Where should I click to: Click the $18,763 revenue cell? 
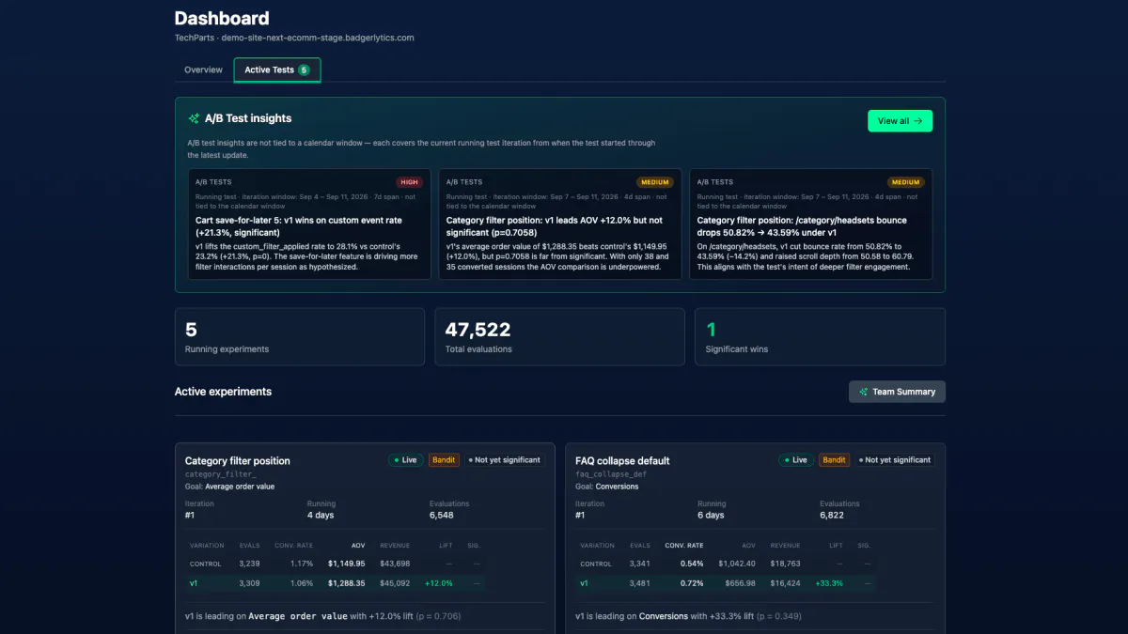click(x=785, y=564)
